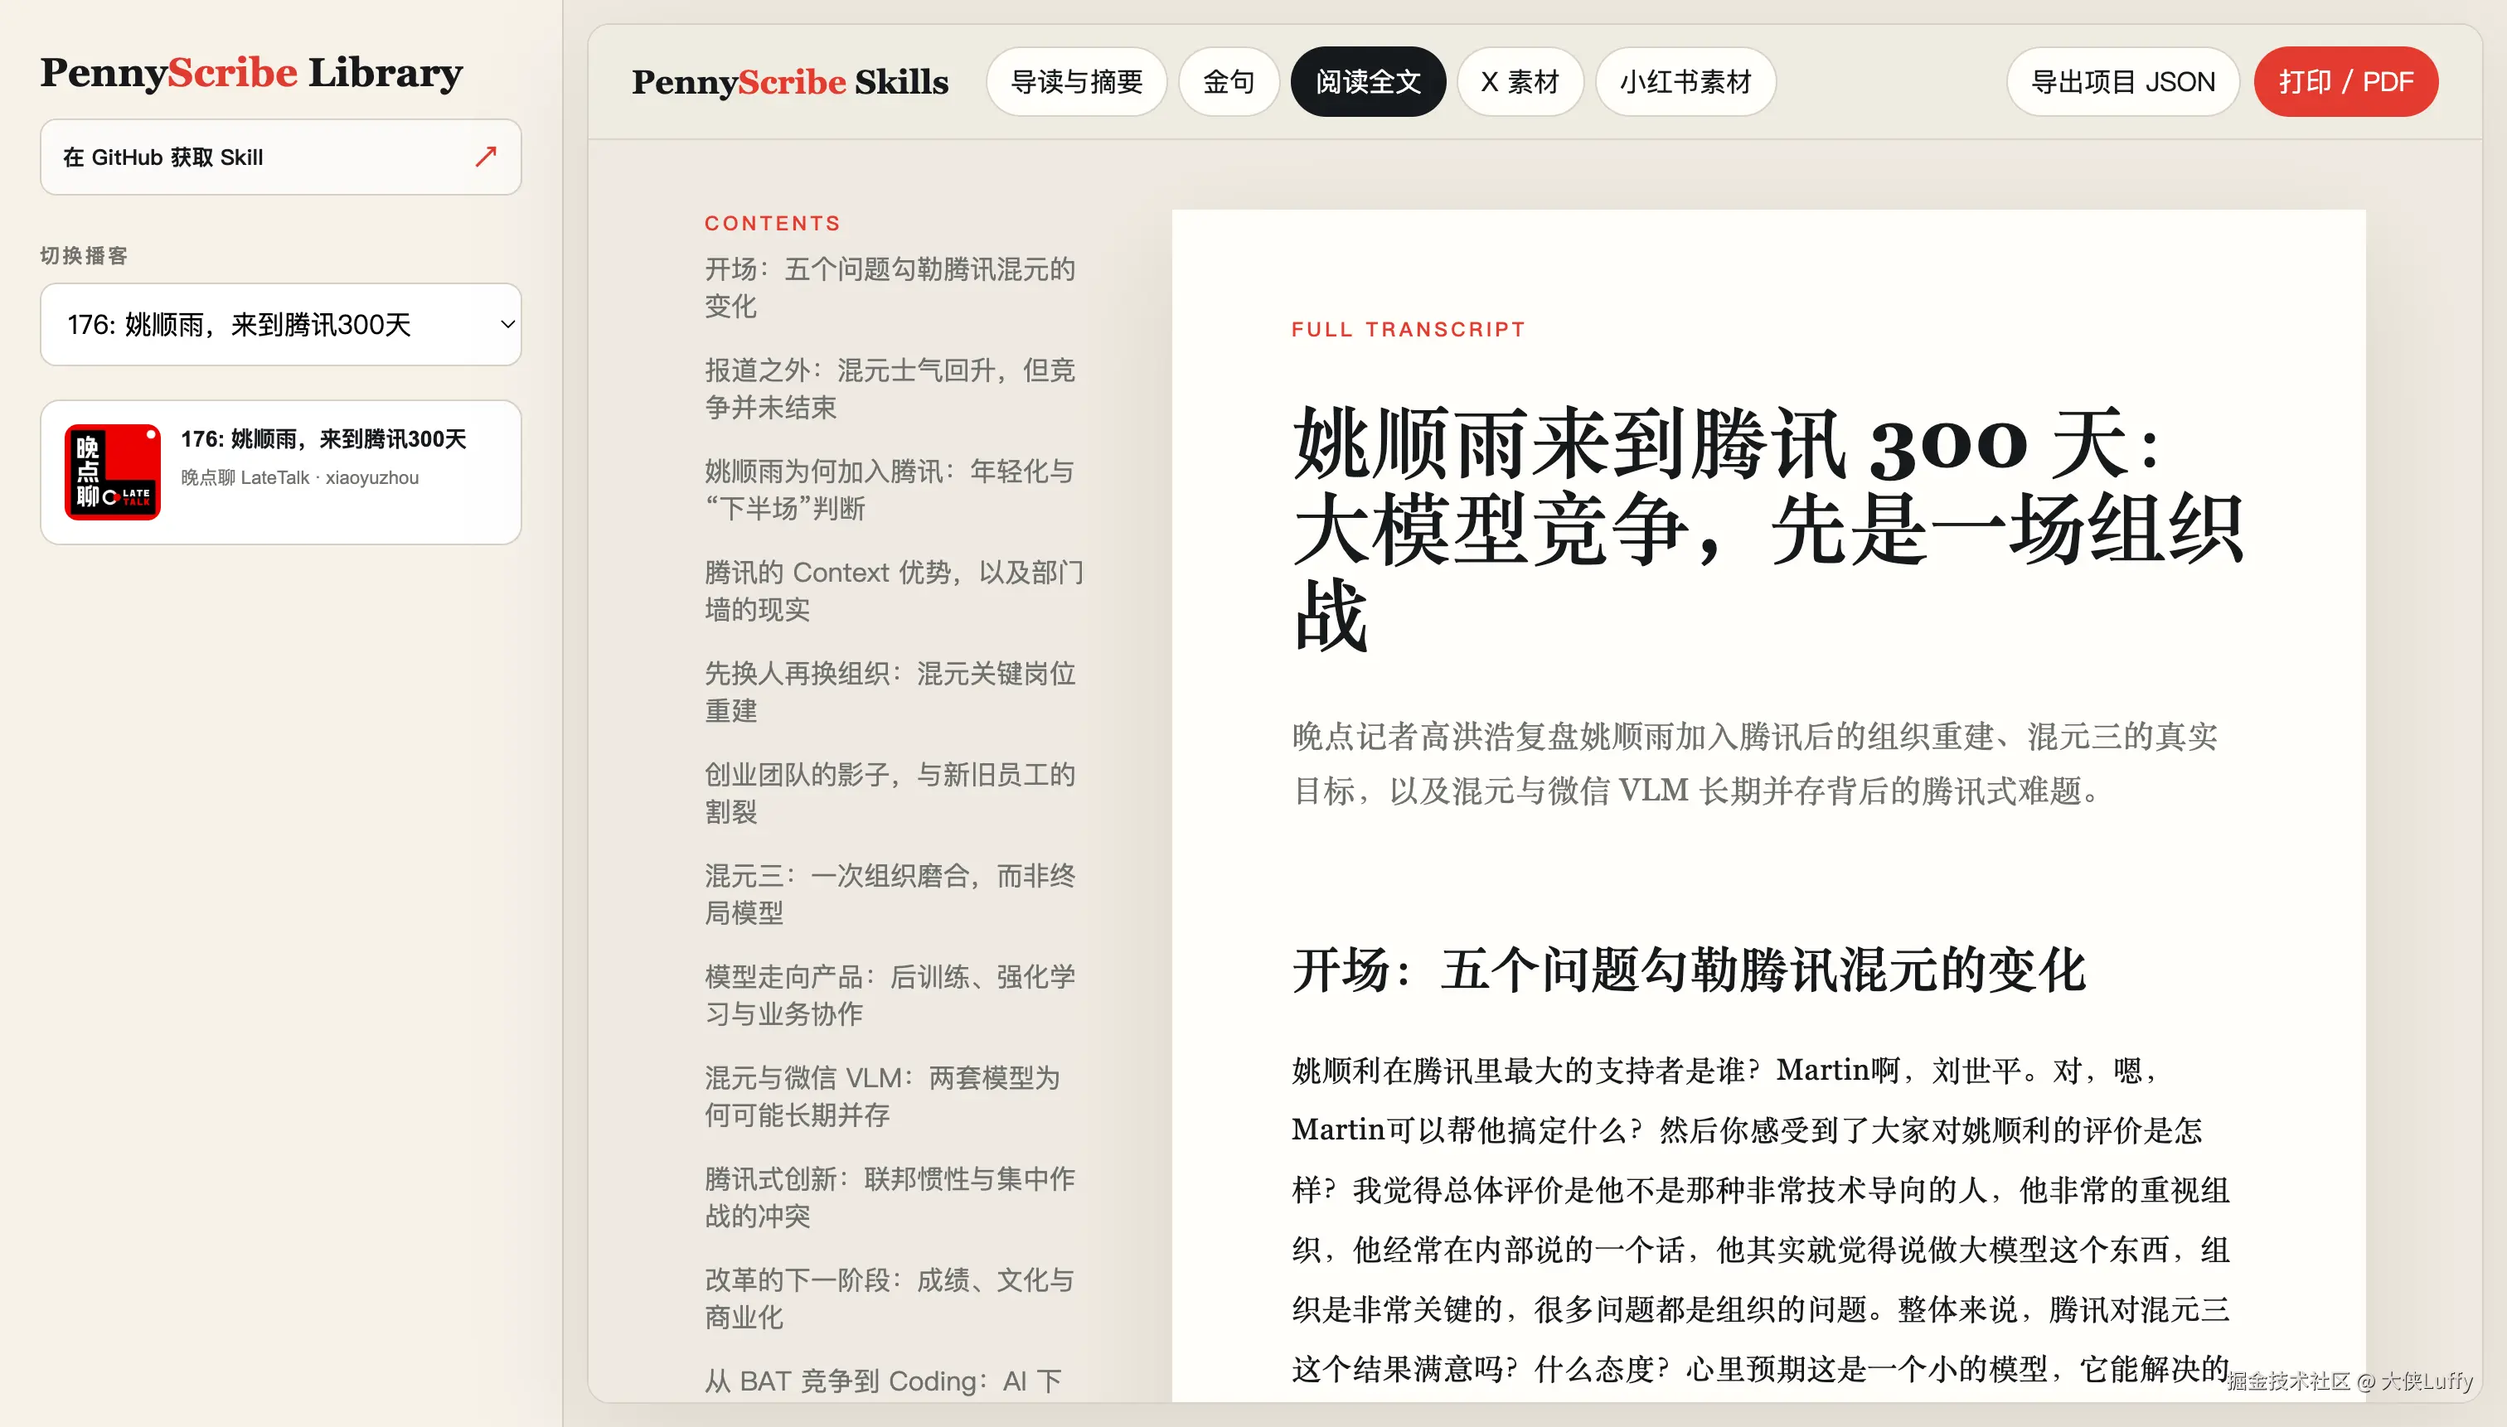Click the 打印 / PDF button

(2345, 81)
